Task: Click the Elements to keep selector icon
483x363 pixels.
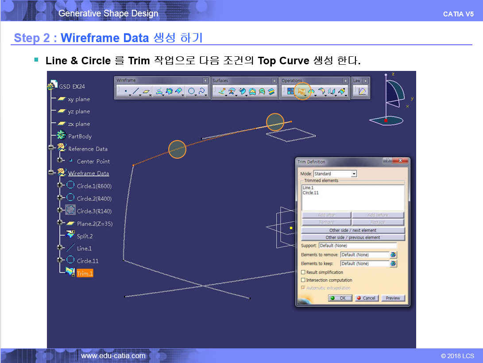Action: [393, 264]
